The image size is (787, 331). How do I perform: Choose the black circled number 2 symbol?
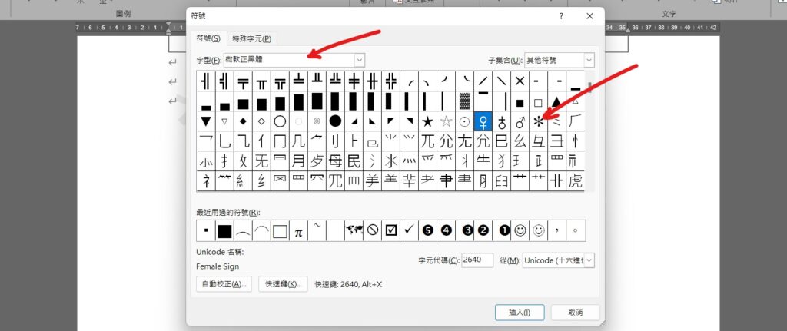click(483, 230)
